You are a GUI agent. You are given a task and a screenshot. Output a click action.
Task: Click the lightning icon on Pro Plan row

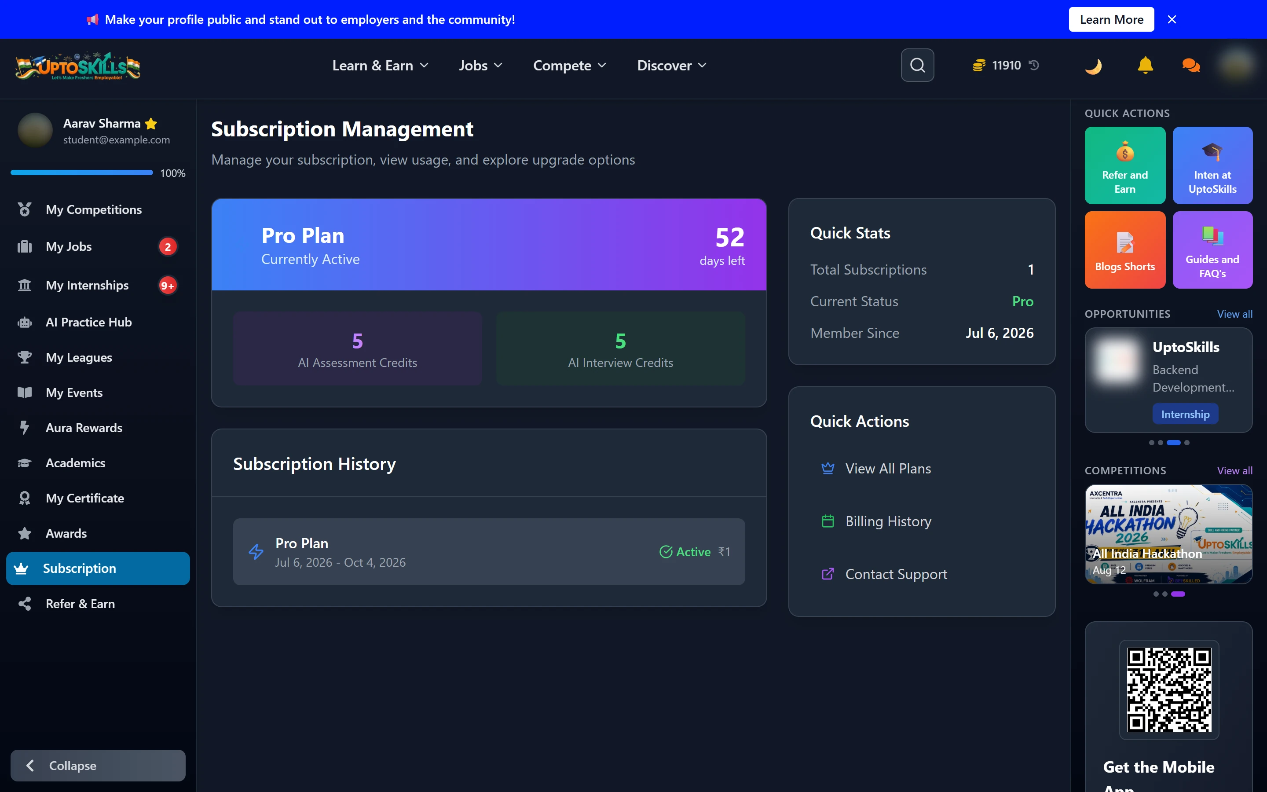point(256,552)
